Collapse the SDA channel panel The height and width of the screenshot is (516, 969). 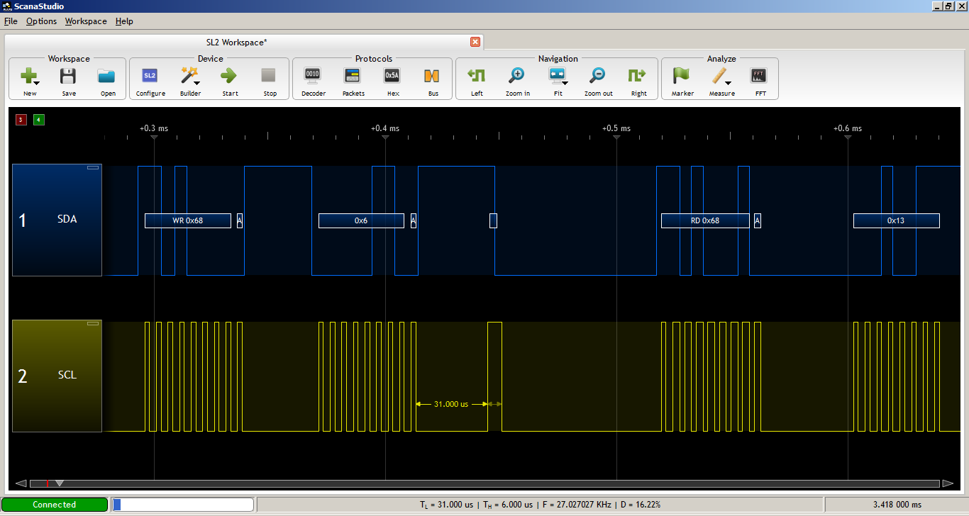tap(92, 167)
